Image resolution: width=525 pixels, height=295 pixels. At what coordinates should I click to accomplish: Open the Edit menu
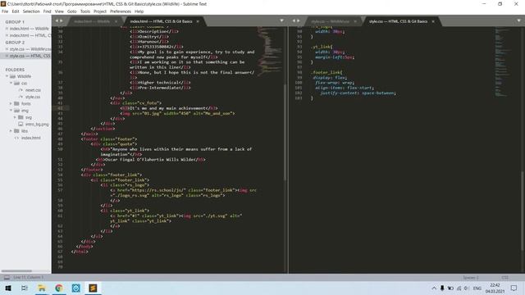pos(16,11)
